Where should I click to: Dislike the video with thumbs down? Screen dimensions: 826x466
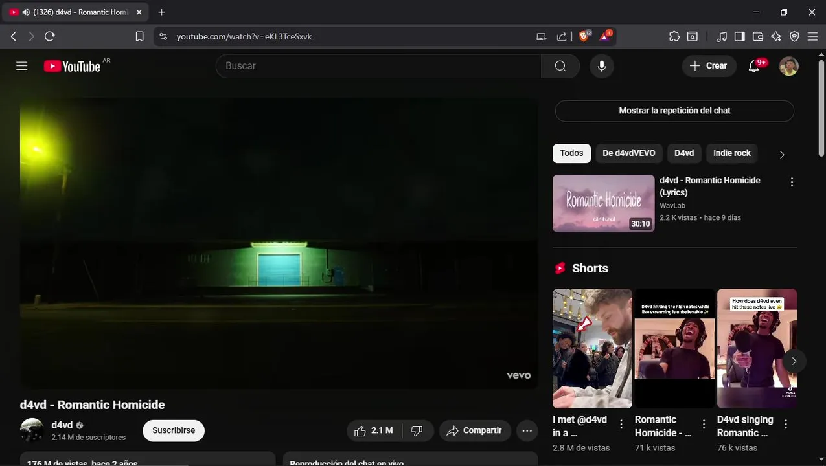[x=417, y=430]
